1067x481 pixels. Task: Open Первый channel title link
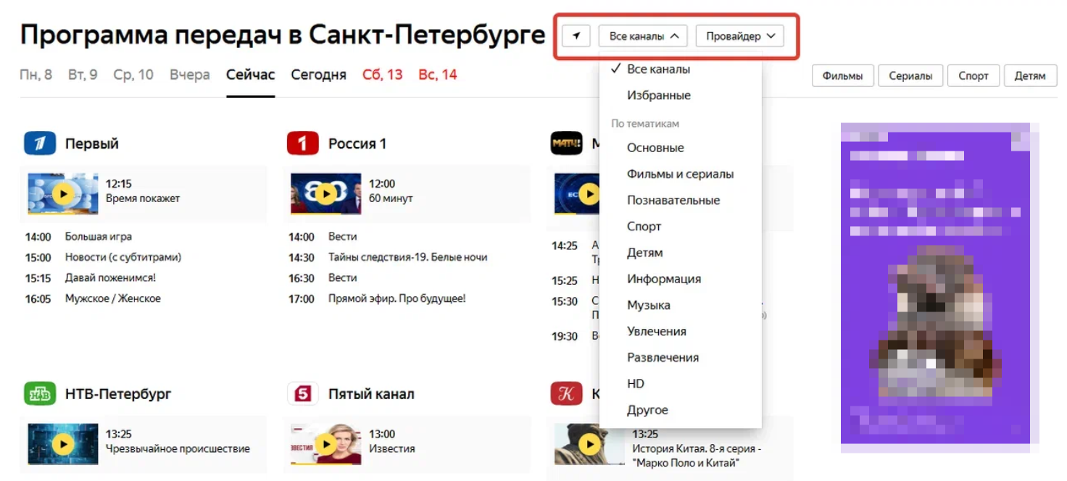coord(92,143)
